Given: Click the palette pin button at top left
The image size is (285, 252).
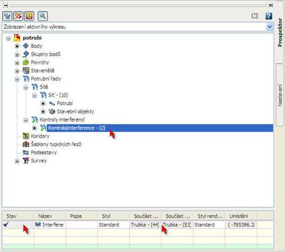Looking at the screenshot, I should pyautogui.click(x=5, y=5).
